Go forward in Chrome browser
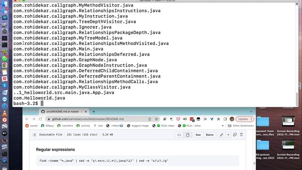Screen dimensions: 302x170 pyautogui.click(x=34, y=119)
